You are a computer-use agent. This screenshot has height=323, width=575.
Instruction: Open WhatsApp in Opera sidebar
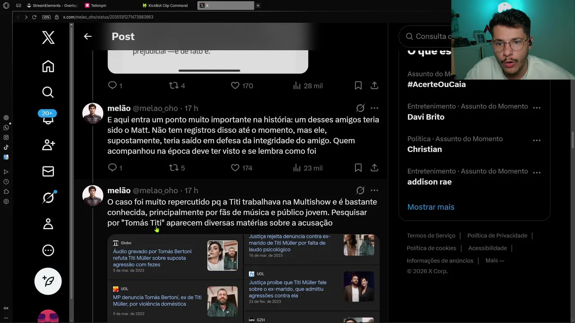pos(6,127)
